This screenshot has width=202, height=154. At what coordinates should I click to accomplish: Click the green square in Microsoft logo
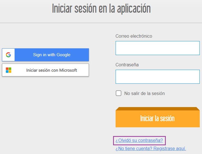coord(10,69)
